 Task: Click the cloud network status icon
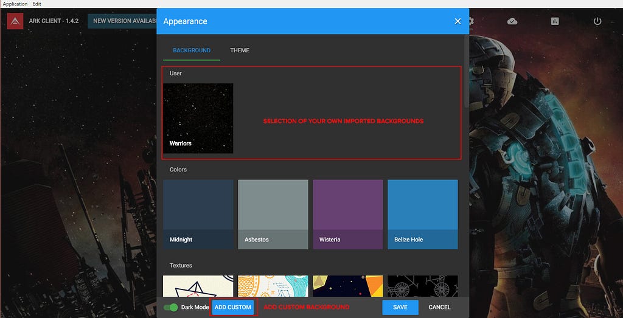click(x=512, y=21)
